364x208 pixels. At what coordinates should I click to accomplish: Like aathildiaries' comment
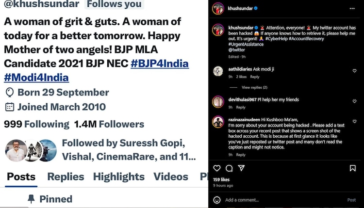354,71
